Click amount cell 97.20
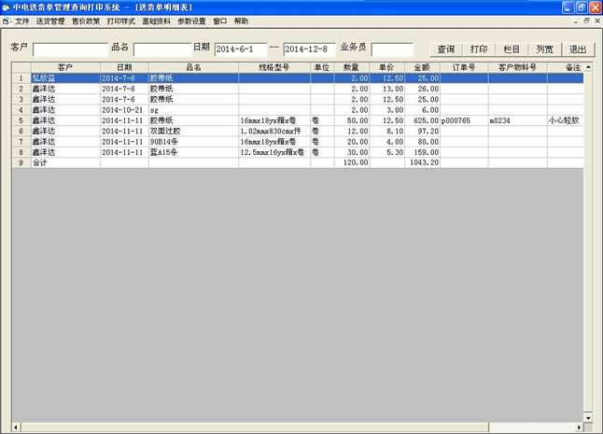Image resolution: width=603 pixels, height=434 pixels. [x=422, y=131]
